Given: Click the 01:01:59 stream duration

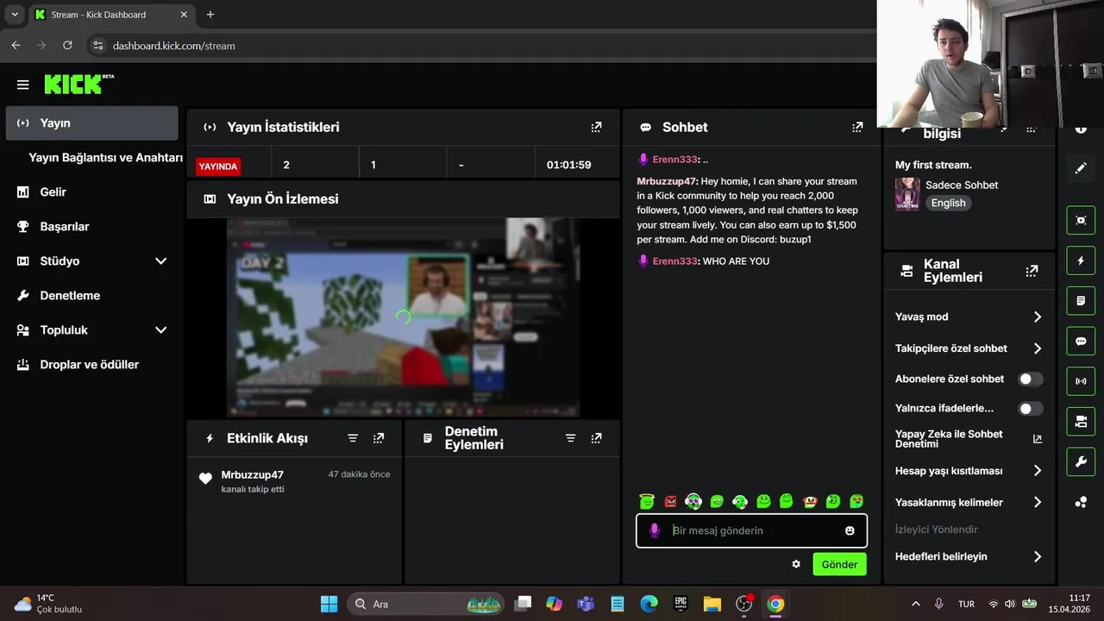Looking at the screenshot, I should pos(568,165).
